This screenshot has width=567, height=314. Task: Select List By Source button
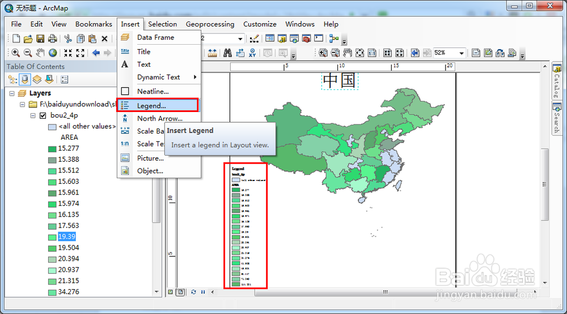pyautogui.click(x=24, y=79)
